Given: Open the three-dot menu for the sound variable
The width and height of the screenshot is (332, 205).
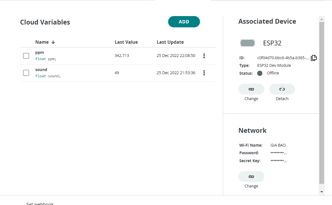Looking at the screenshot, I should point(204,73).
